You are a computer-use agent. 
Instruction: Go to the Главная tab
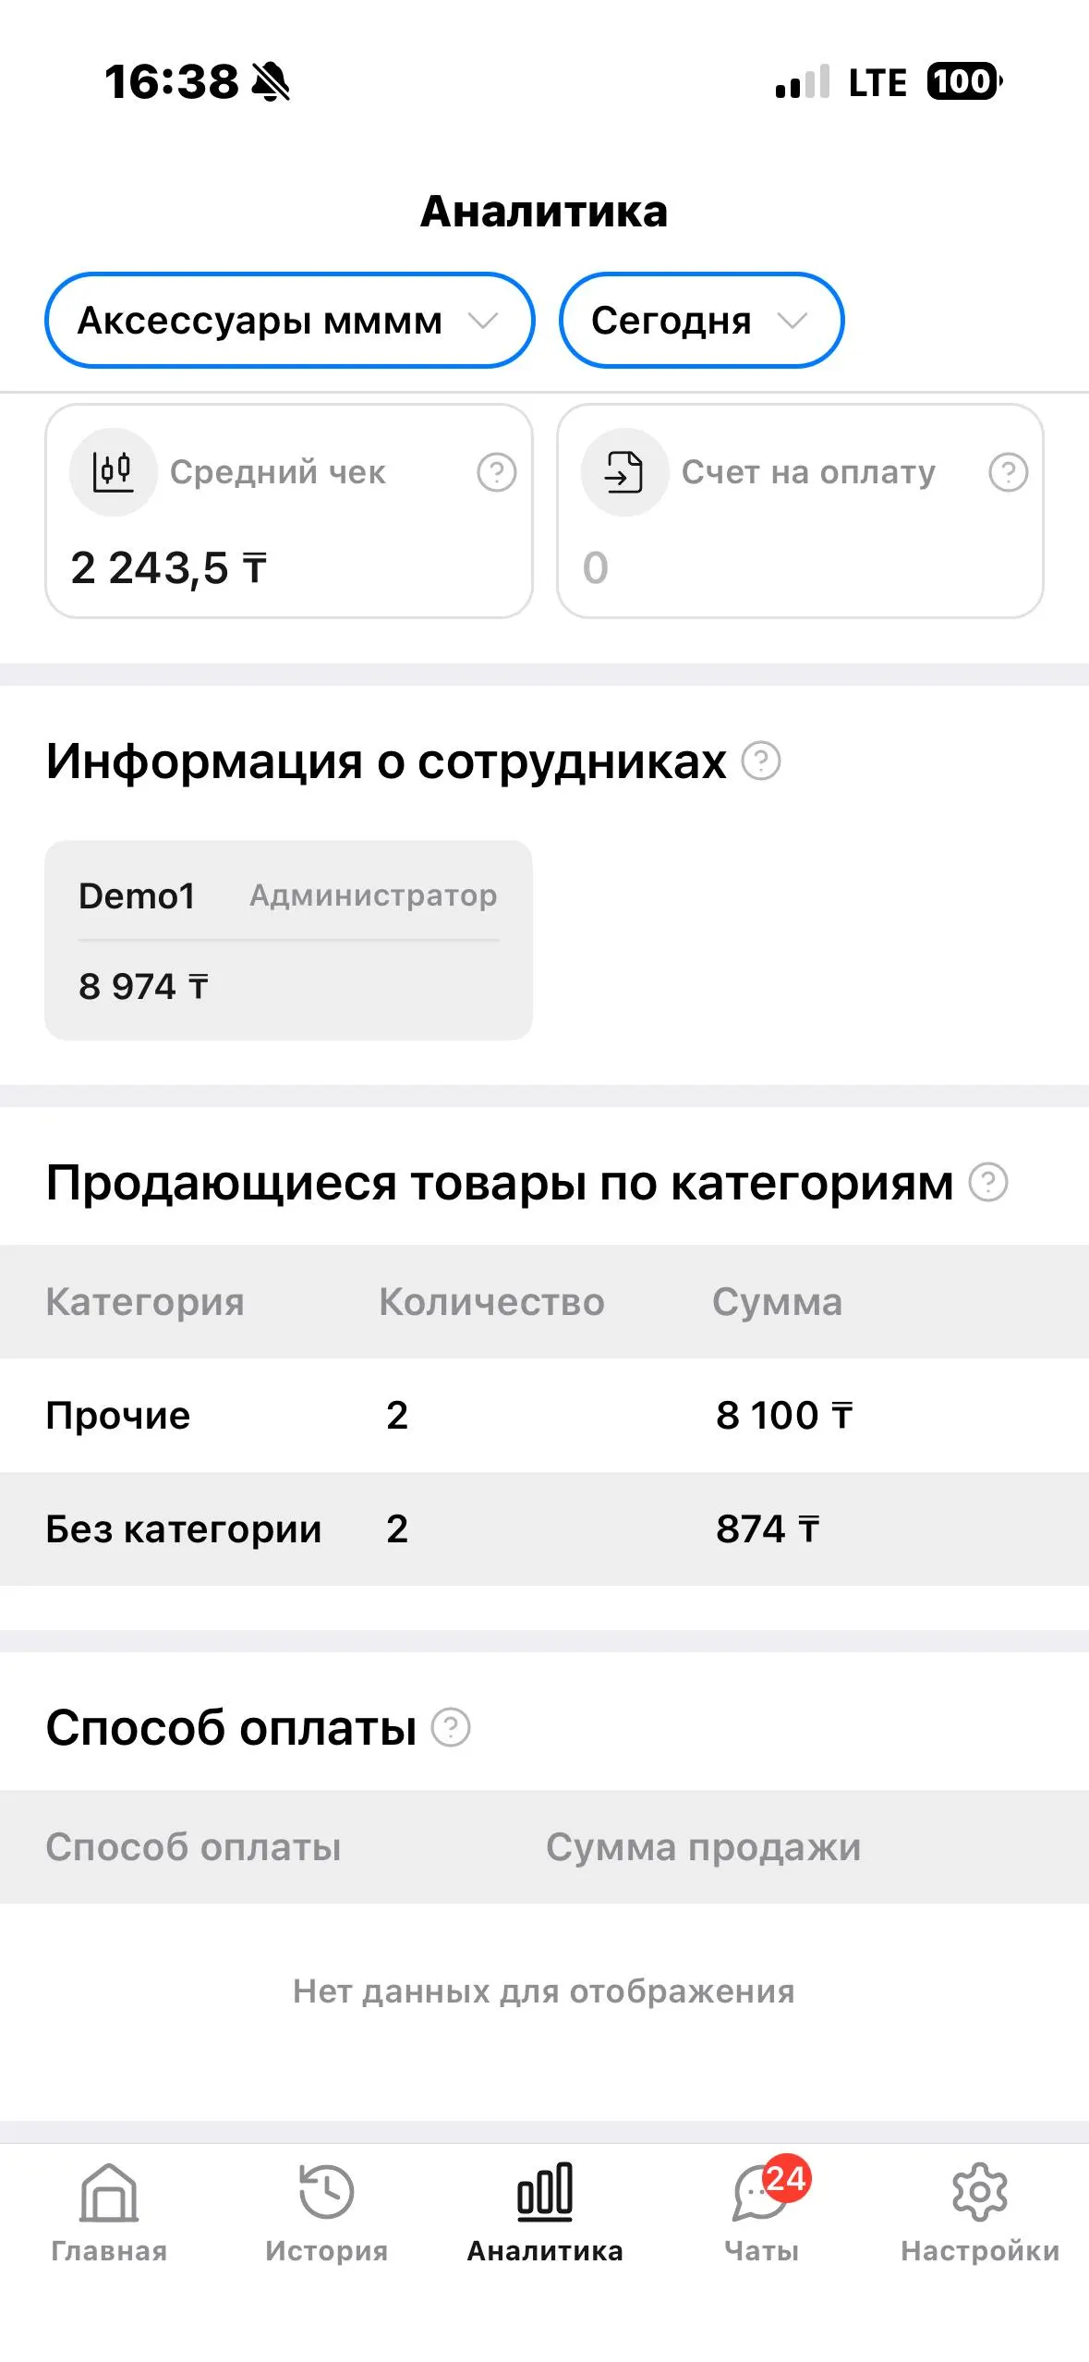pos(109,2210)
